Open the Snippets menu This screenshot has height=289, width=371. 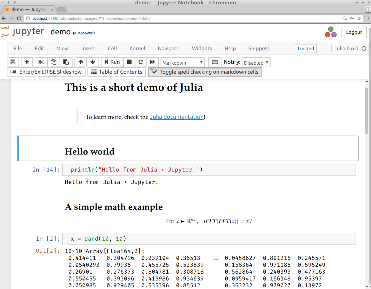coord(259,48)
